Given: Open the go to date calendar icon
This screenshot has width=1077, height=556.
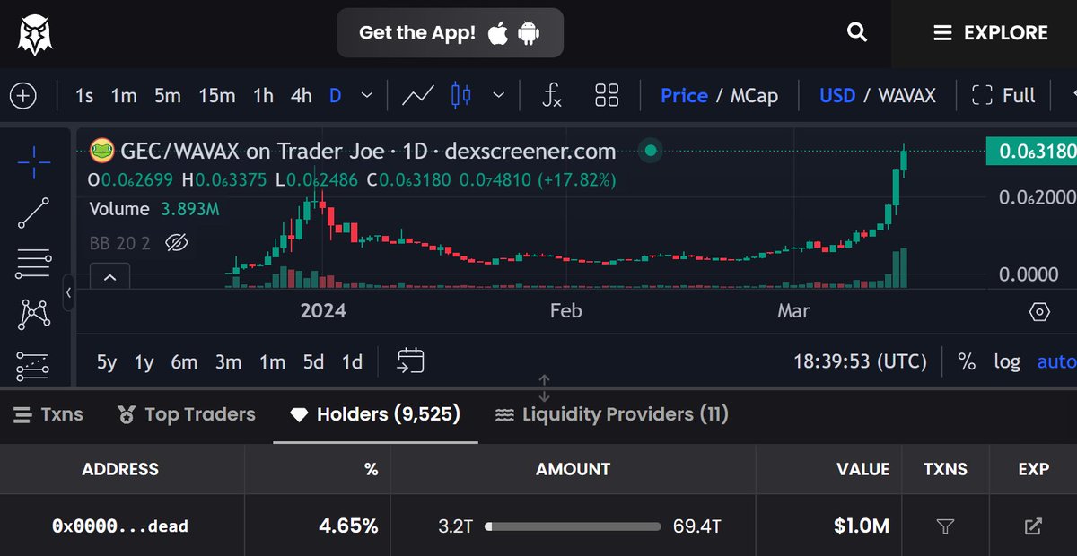Looking at the screenshot, I should pos(410,361).
